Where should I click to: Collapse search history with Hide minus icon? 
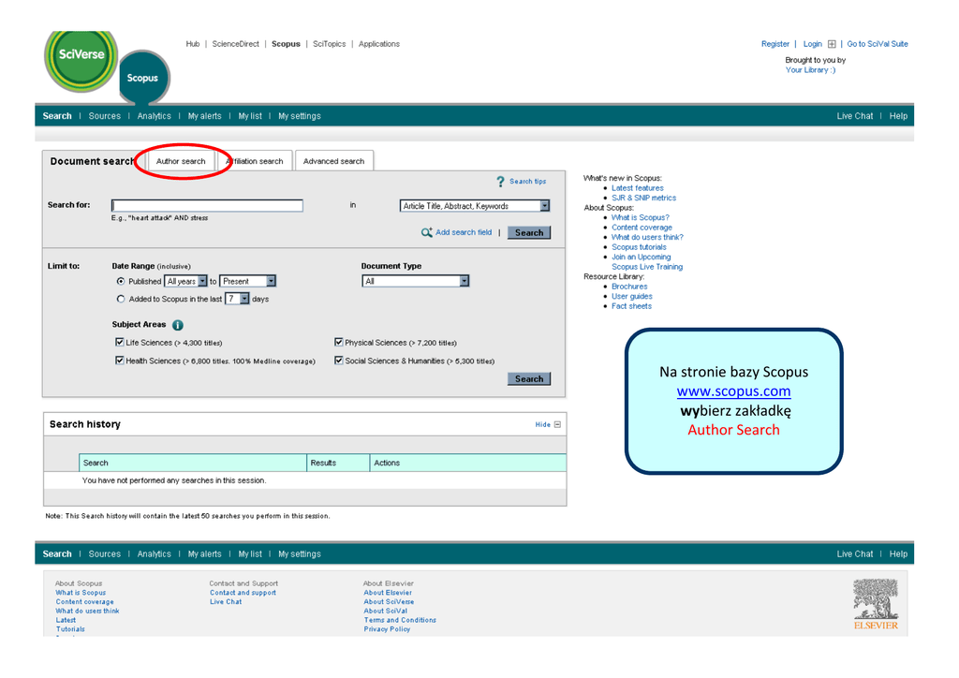(558, 424)
